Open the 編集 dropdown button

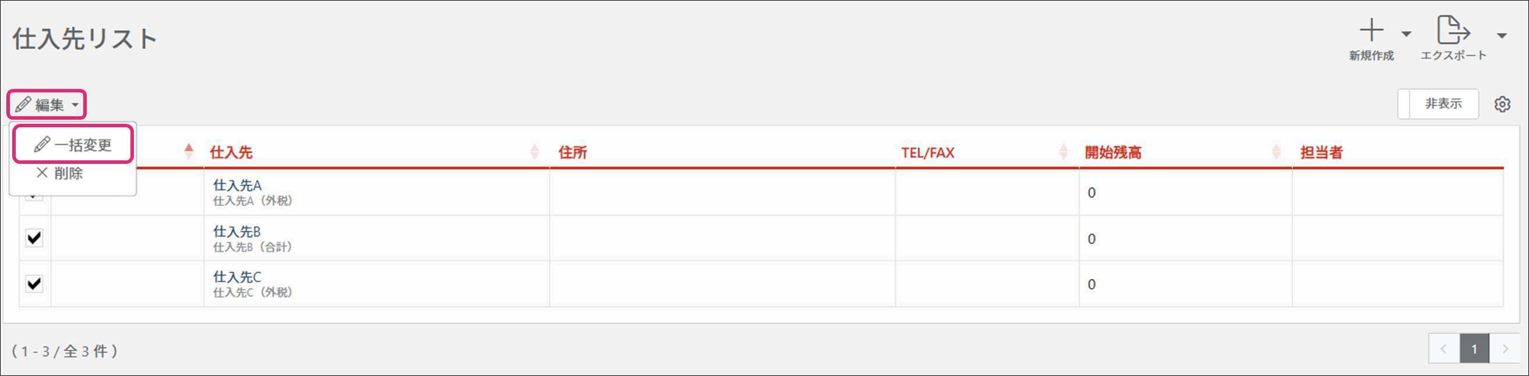pos(47,105)
